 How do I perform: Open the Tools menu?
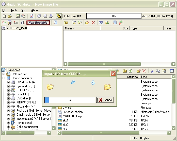click(14, 10)
